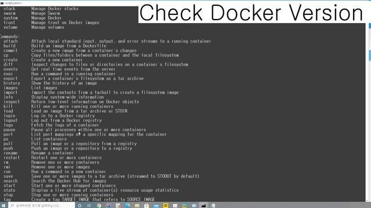Click the 'pull' command name
Viewport: 371px width, 208px height.
8,144
